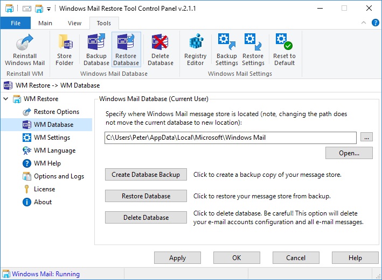Confirm with the OK button
This screenshot has width=382, height=280.
tap(237, 257)
